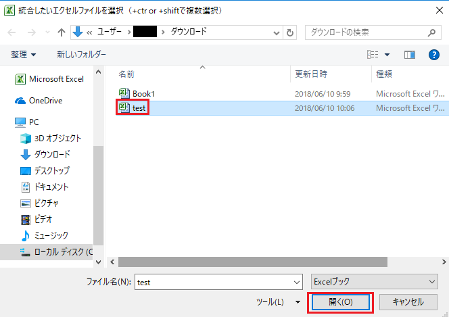The image size is (449, 317).
Task: Refresh the Downloads folder listing
Action: coord(290,32)
